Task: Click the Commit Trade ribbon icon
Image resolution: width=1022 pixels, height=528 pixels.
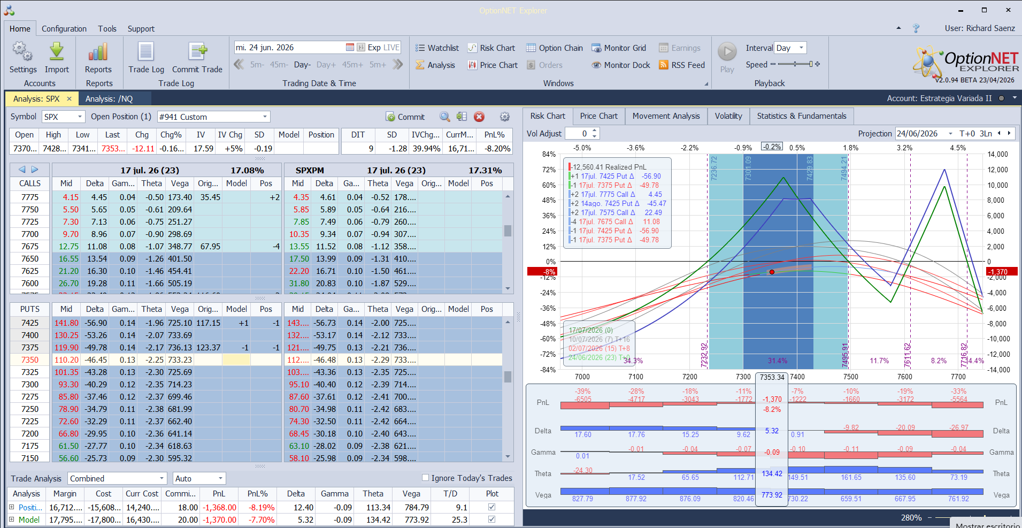Action: pyautogui.click(x=197, y=57)
